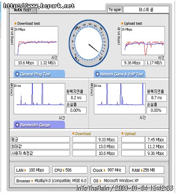The height and width of the screenshot is (194, 176).
Task: Click the 7.45 Mbps average upload value
Action: [156, 139]
